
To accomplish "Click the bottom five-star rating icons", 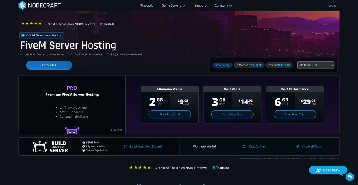I will [x=140, y=168].
